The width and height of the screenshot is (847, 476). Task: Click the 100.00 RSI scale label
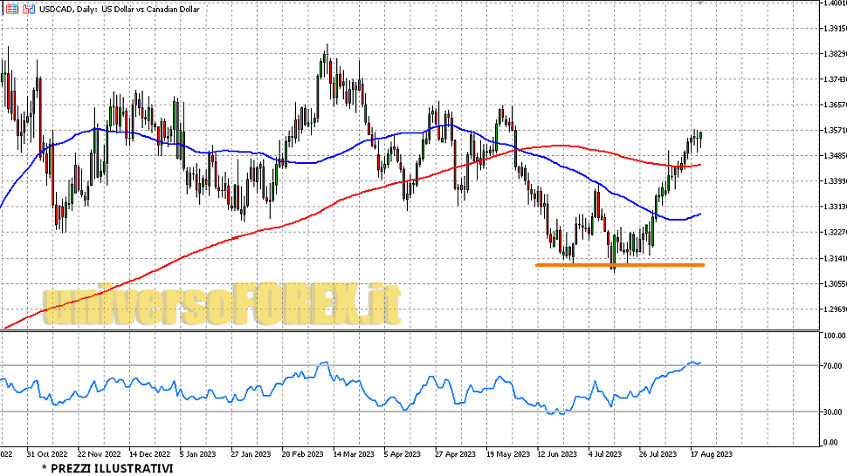(833, 336)
